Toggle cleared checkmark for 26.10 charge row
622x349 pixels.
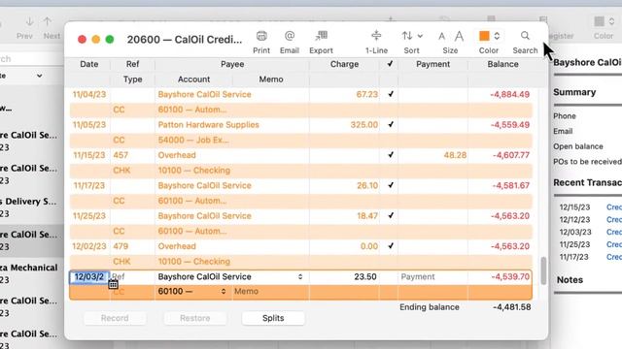(x=391, y=185)
